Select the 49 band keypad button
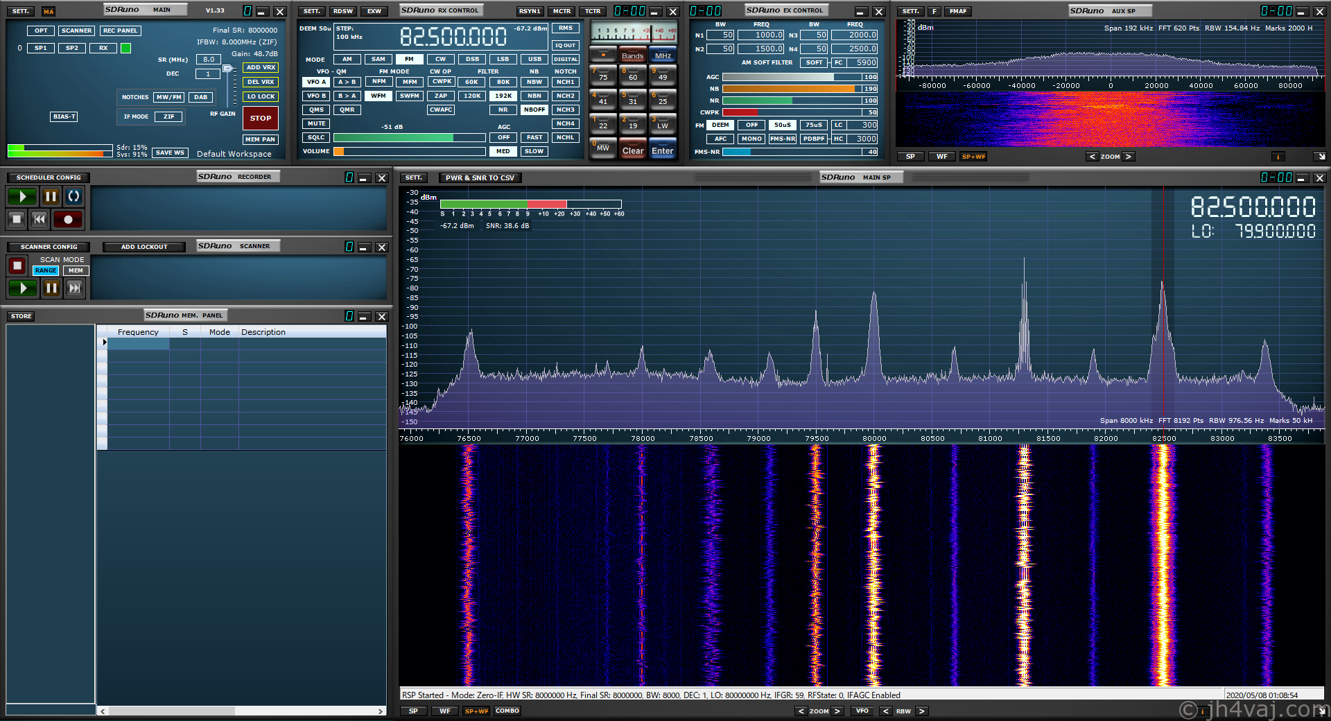The height and width of the screenshot is (721, 1331). tap(662, 75)
